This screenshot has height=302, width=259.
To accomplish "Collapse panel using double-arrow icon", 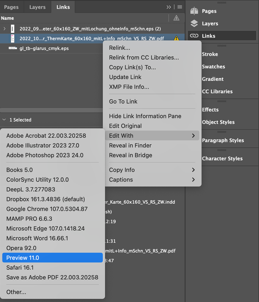I will (169, 7).
